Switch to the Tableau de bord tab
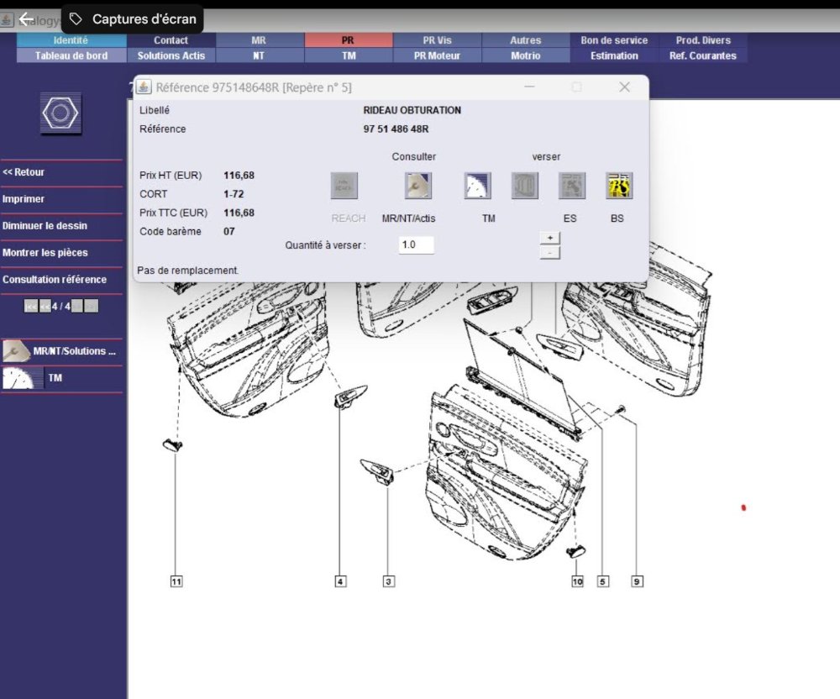 [71, 55]
